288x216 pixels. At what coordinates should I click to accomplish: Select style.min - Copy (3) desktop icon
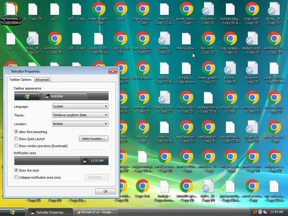coord(252,73)
